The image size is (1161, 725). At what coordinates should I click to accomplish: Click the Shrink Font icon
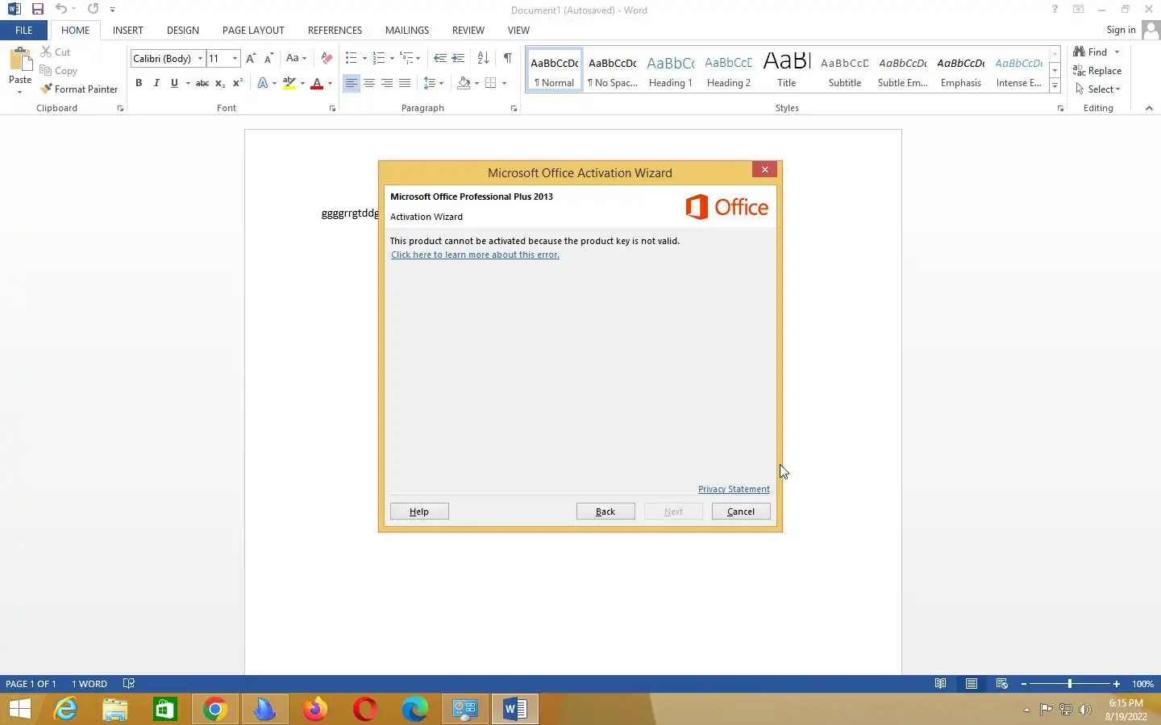(x=268, y=58)
